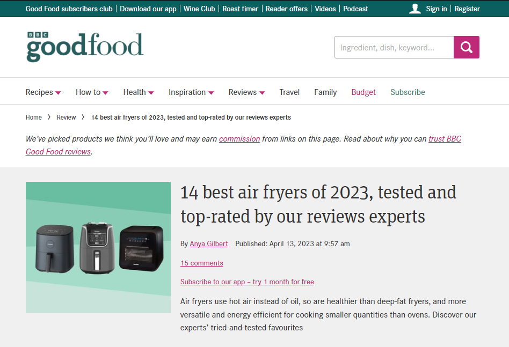Follow the underlined commission link
The height and width of the screenshot is (347, 509).
pos(239,138)
